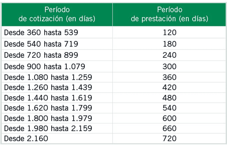
Task: Select the 'Desde 360 hasta 539' cell
Action: [57, 32]
